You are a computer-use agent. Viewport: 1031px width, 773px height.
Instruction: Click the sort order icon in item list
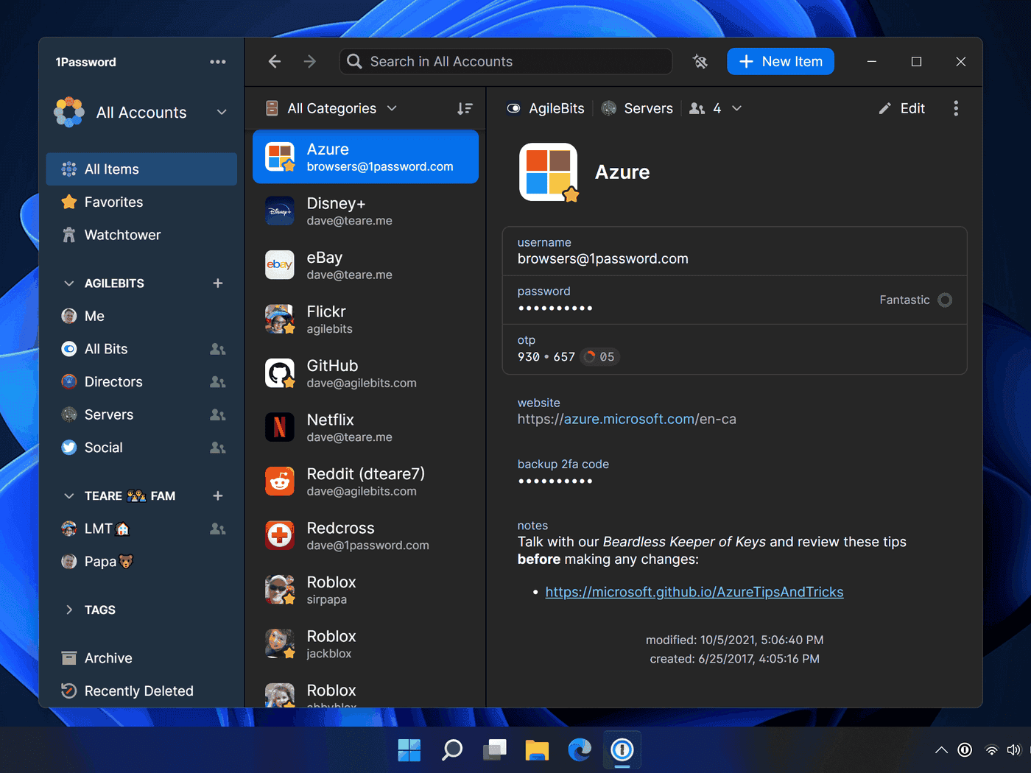[x=465, y=108]
